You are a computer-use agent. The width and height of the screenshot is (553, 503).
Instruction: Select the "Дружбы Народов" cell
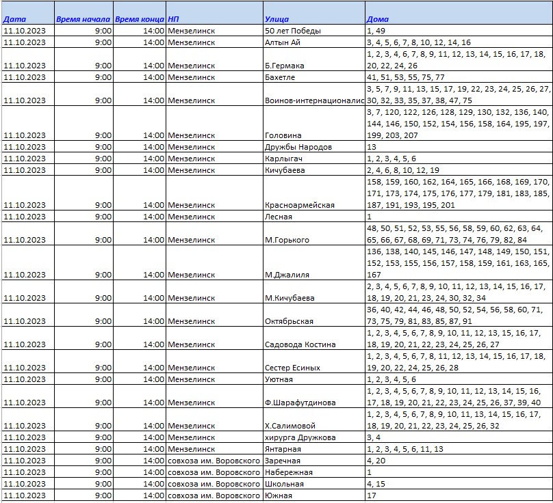313,147
